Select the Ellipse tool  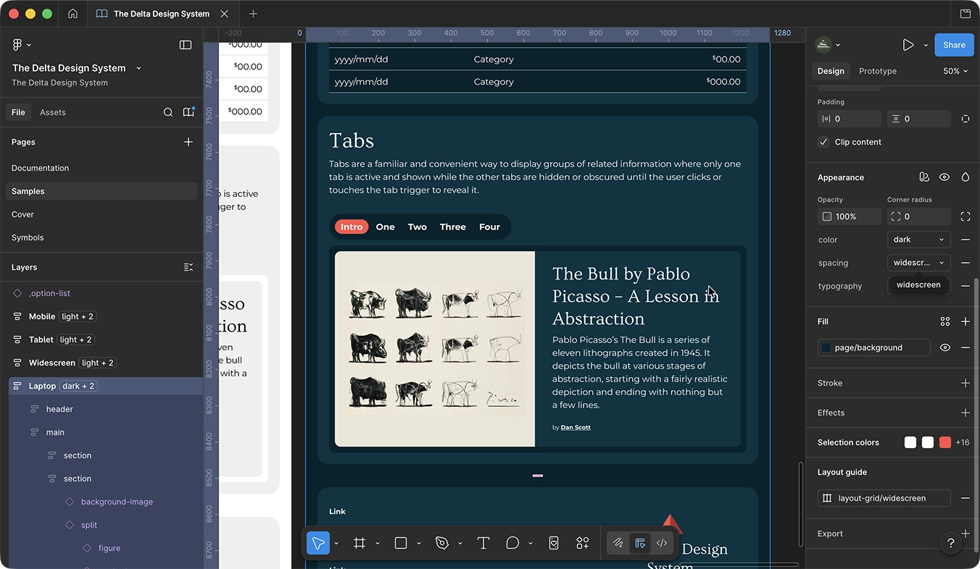[x=512, y=542]
